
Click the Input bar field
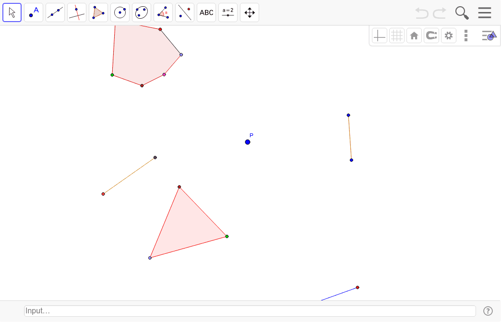point(250,311)
